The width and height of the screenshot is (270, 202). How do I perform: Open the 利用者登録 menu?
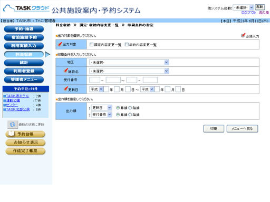[x=24, y=71]
